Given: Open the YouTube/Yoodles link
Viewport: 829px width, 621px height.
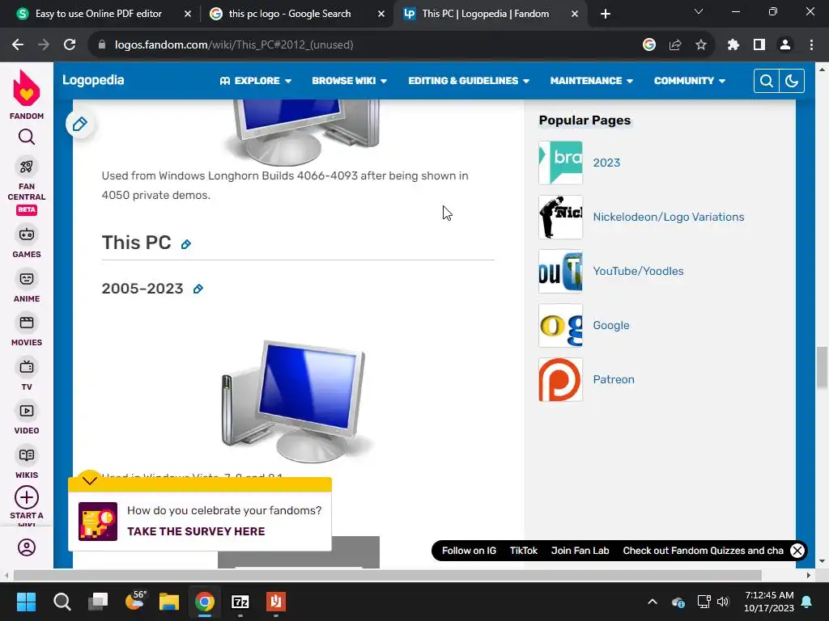Looking at the screenshot, I should [638, 272].
